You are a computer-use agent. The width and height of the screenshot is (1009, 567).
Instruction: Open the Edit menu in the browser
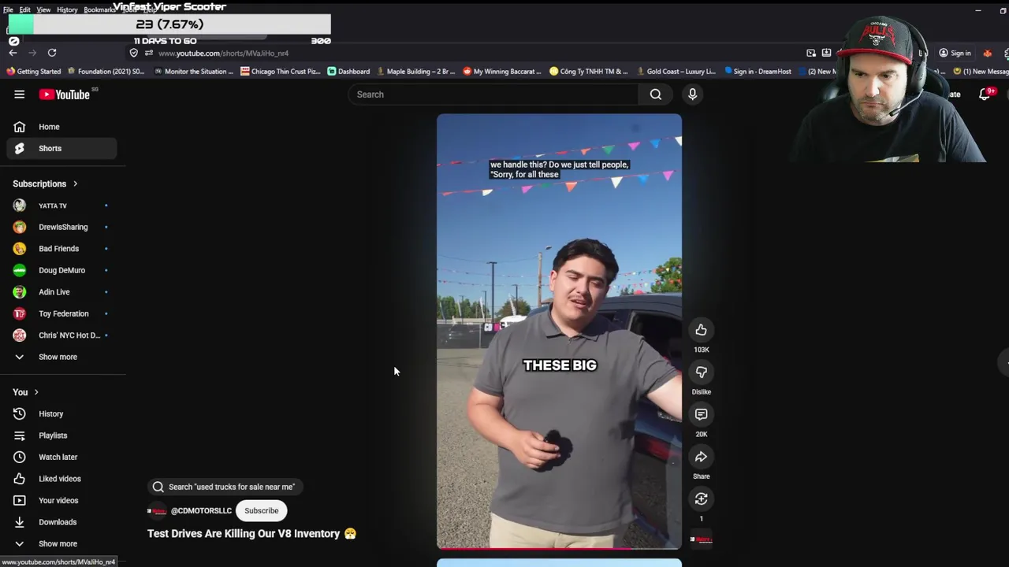24,9
